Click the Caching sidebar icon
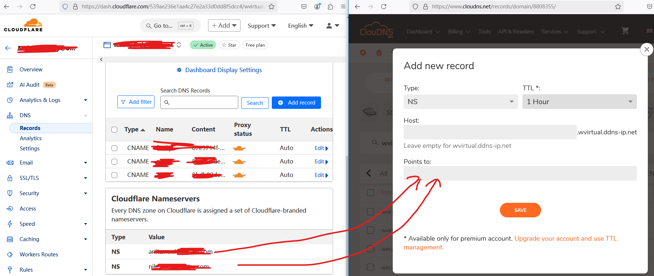 (10, 239)
